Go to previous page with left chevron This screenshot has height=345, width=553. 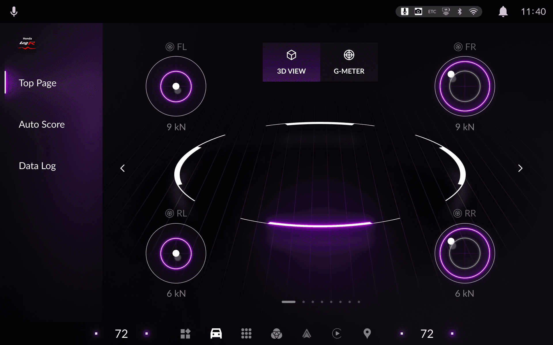click(x=123, y=168)
